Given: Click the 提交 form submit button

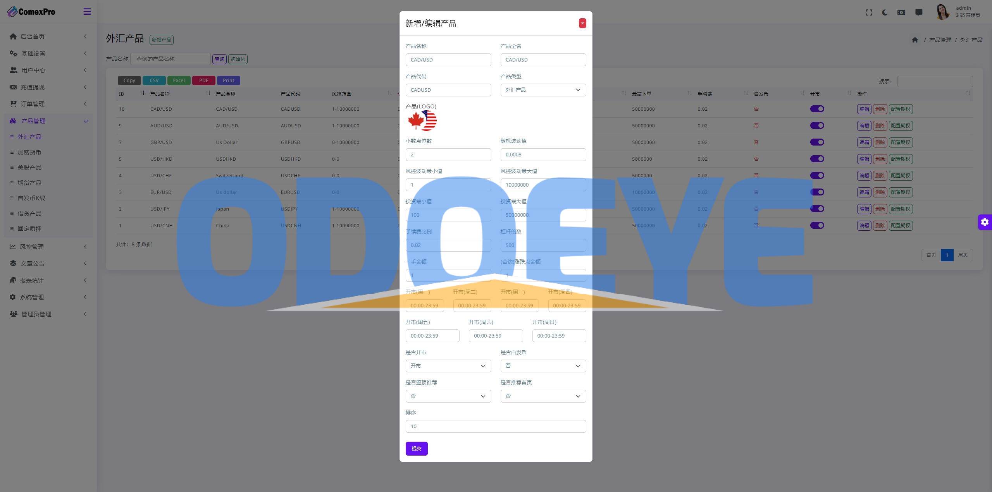Looking at the screenshot, I should point(416,448).
